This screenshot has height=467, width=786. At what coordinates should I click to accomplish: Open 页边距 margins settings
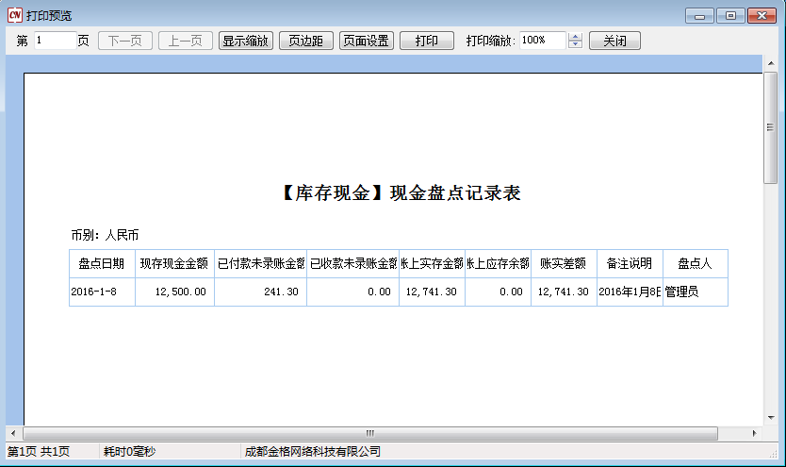click(x=306, y=42)
